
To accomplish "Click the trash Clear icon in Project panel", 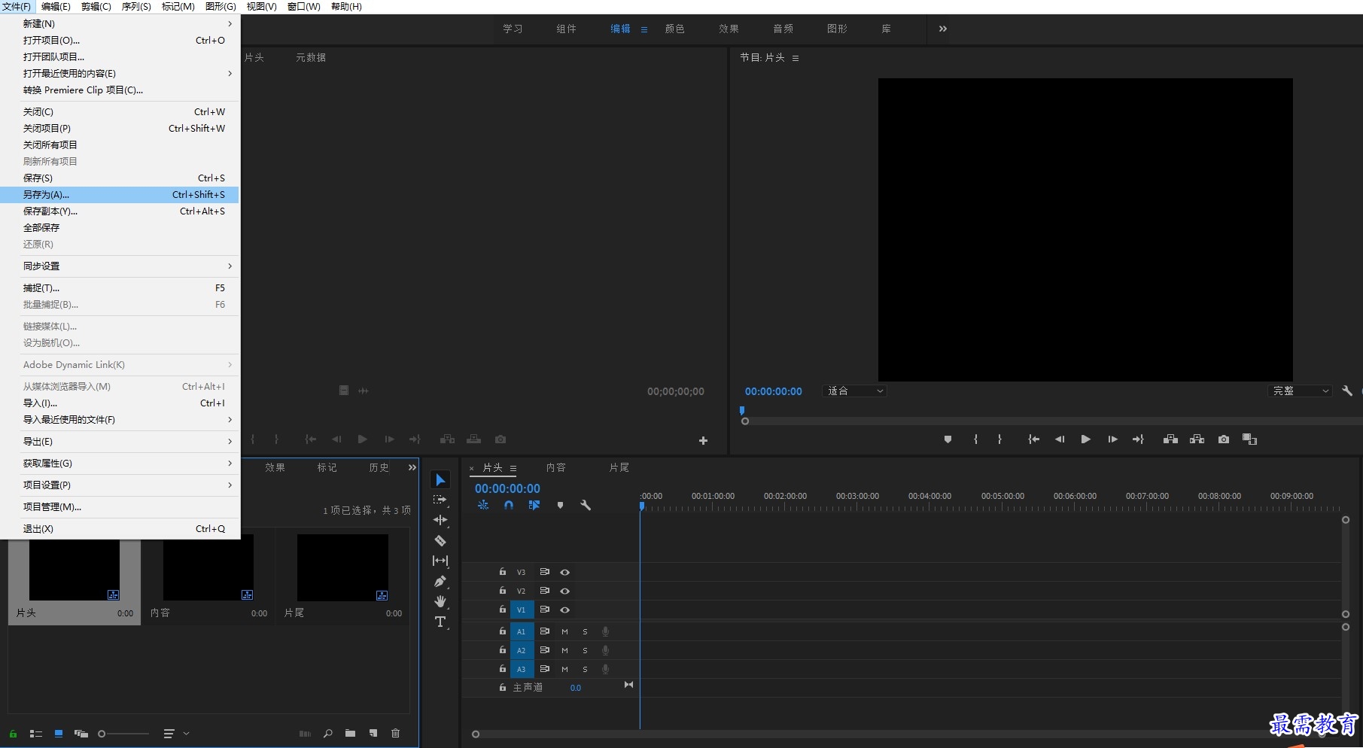I will 396,734.
